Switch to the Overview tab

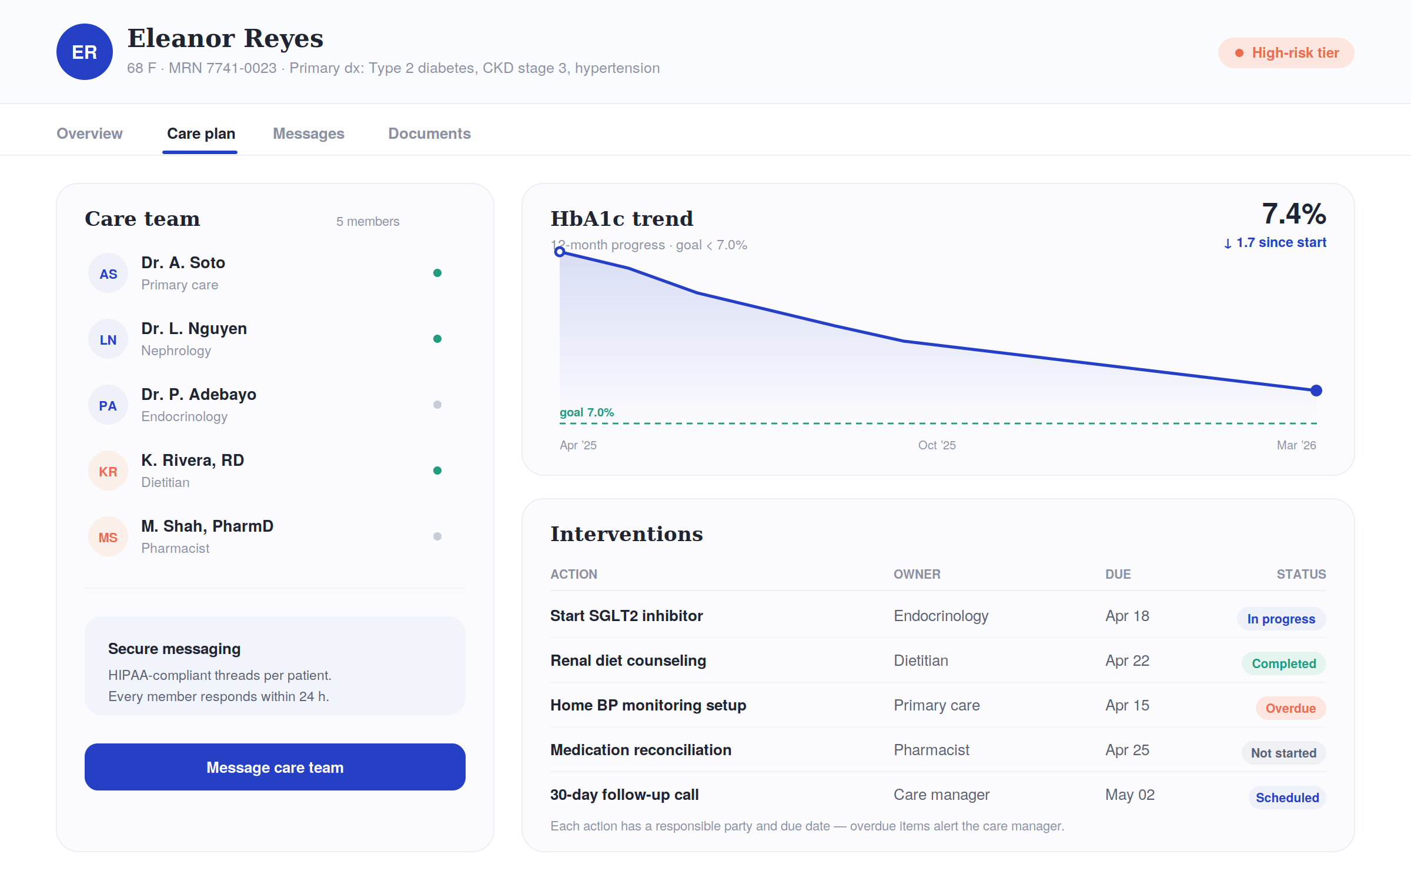pos(89,134)
